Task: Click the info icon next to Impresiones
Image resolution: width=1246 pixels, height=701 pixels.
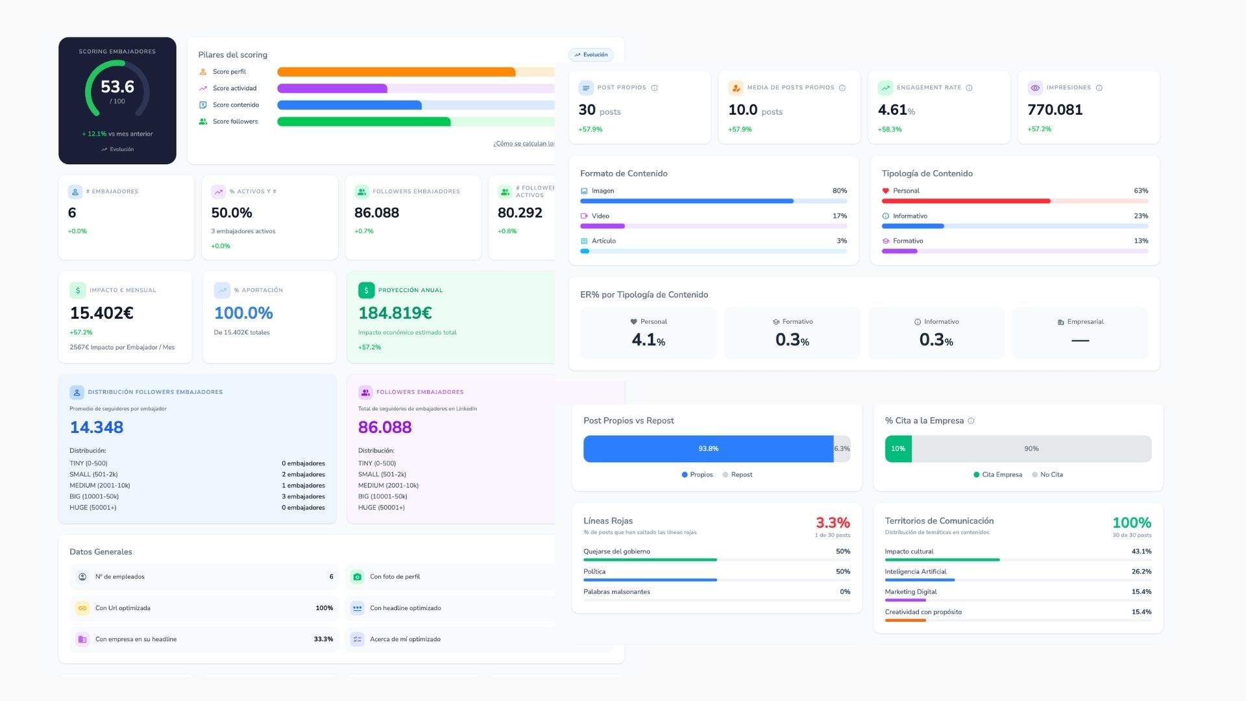Action: (x=1099, y=88)
